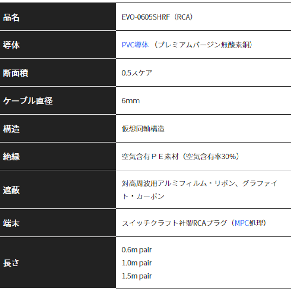Click the 品名 header cell
Viewport: 291px width, 291px height.
point(58,17)
